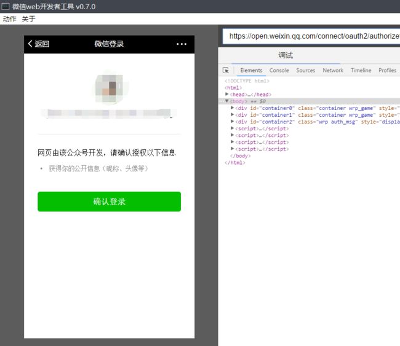Select the </html> closing tag line
This screenshot has width=400, height=346.
click(234, 163)
